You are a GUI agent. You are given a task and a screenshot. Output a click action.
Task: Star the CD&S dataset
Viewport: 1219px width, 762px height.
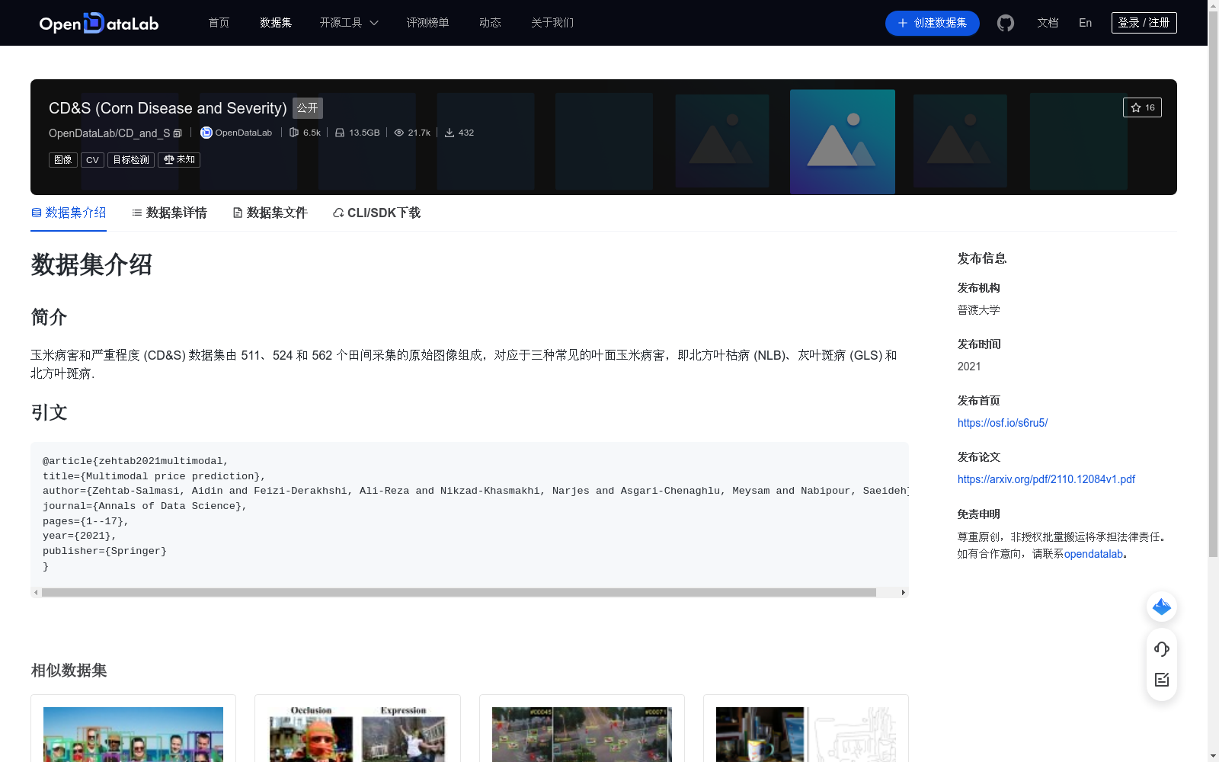pyautogui.click(x=1142, y=107)
